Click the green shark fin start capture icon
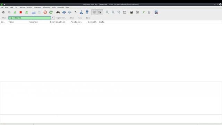Viewport: 222px width, 125px height. pos(15,12)
